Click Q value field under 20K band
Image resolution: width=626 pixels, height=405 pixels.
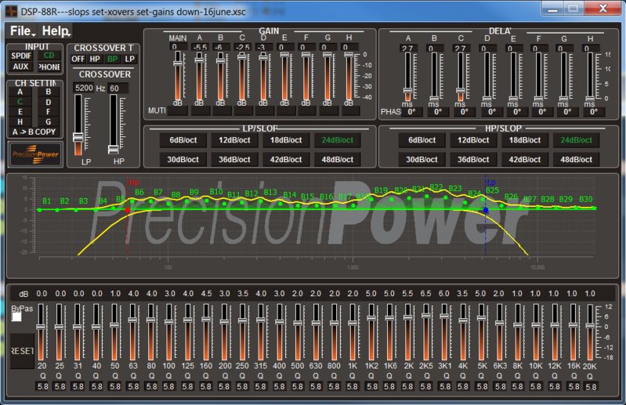tap(591, 386)
